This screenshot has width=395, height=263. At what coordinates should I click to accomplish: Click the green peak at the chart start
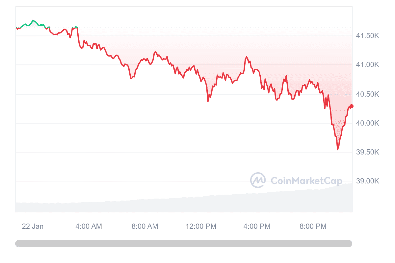tap(33, 20)
